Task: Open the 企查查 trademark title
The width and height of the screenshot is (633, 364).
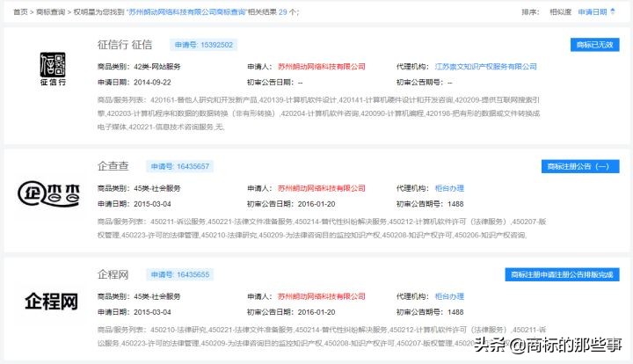Action: coord(113,166)
